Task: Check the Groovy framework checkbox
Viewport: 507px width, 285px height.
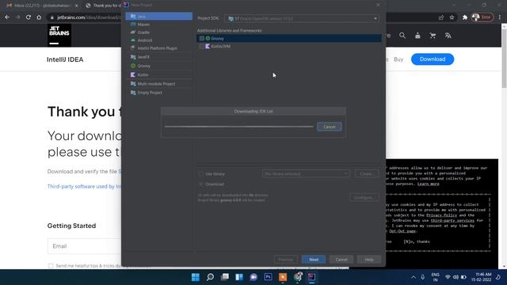Action: coord(201,39)
